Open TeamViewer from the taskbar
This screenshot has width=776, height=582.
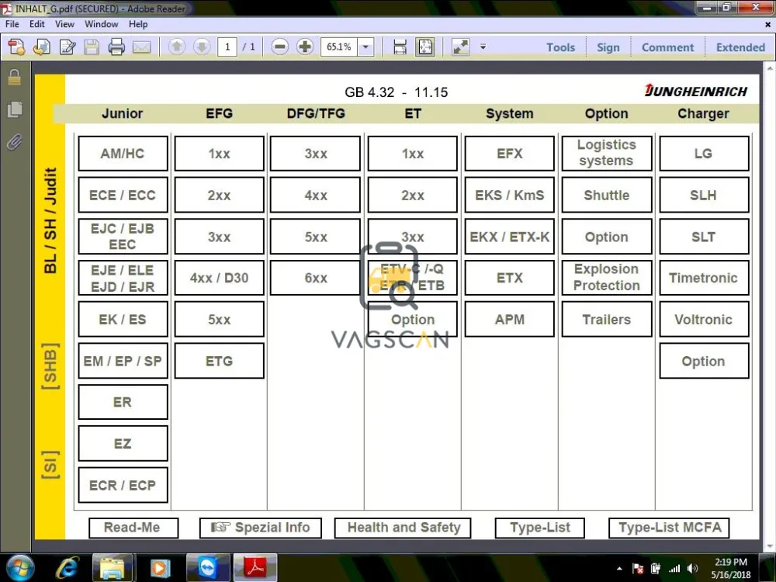point(208,568)
